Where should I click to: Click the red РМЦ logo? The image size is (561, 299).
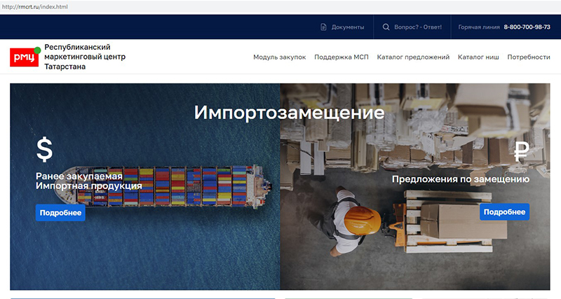pos(25,57)
